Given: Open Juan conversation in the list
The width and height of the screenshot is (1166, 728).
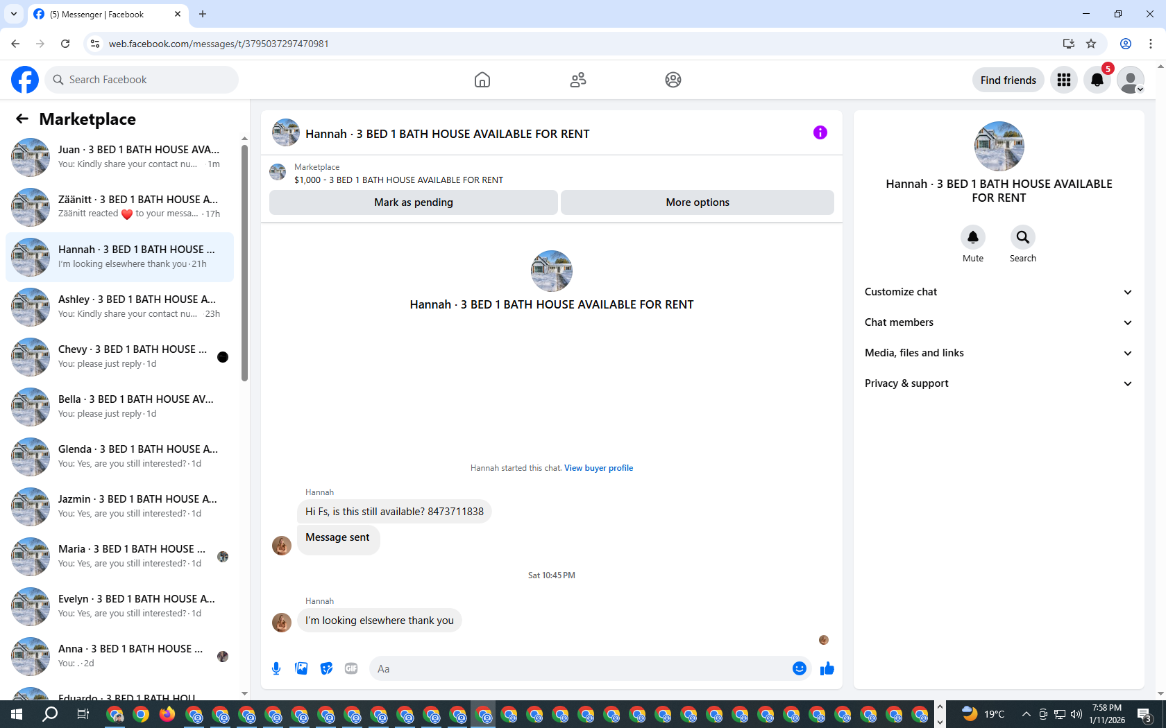Looking at the screenshot, I should coord(119,157).
